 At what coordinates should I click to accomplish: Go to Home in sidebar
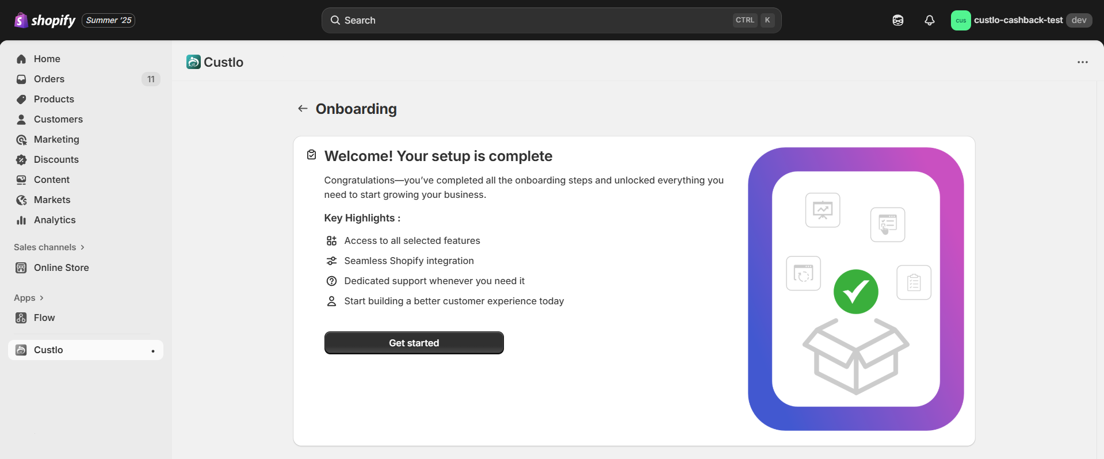click(86, 59)
